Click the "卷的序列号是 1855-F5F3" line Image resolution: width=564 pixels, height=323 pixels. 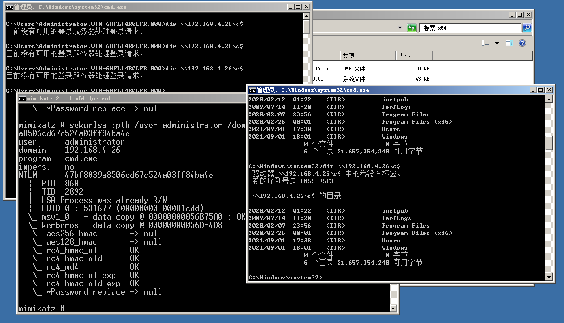293,181
